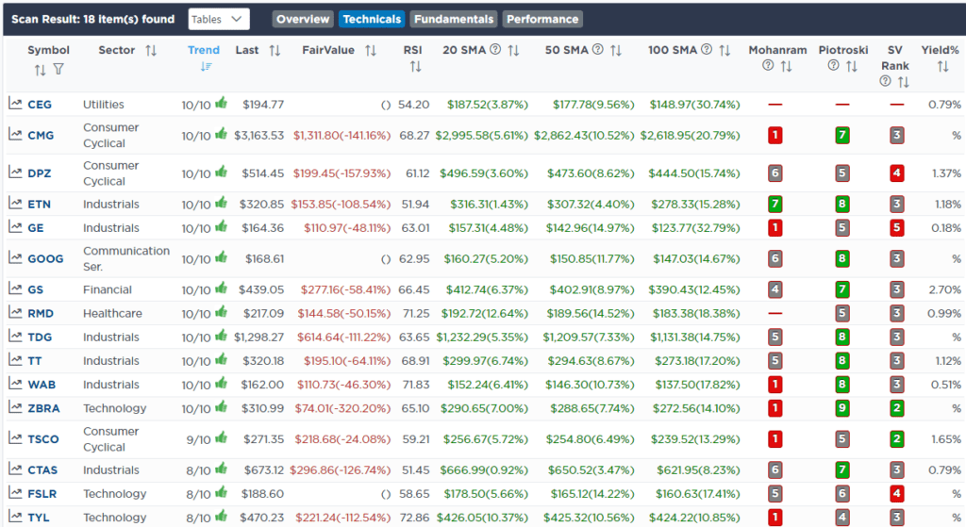Open the RMD chart icon
This screenshot has width=966, height=527.
click(x=15, y=312)
